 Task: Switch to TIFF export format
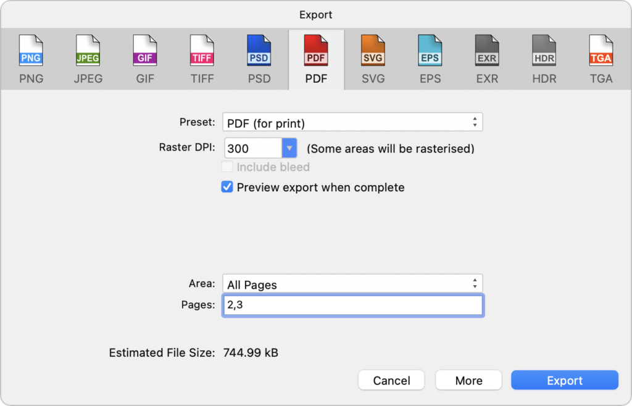202,59
